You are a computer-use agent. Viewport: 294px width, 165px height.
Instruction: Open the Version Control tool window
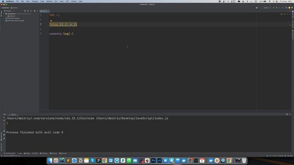(x=9, y=154)
